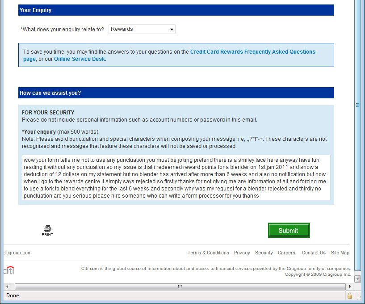Viewport: 365px width, 304px height.
Task: Click the vertical scrollbar thumb
Action: tap(357, 135)
